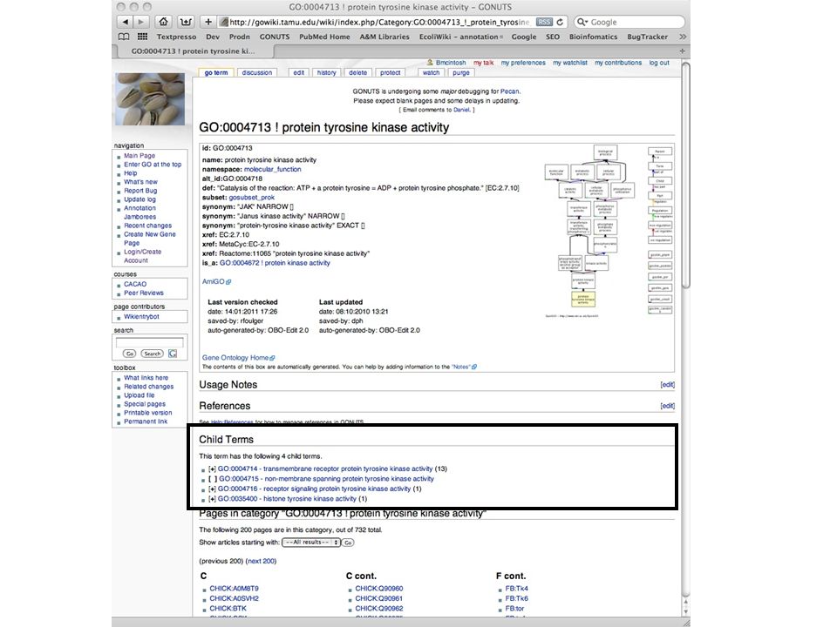Open the Main Page navigation link
This screenshot has width=837, height=627.
[139, 156]
